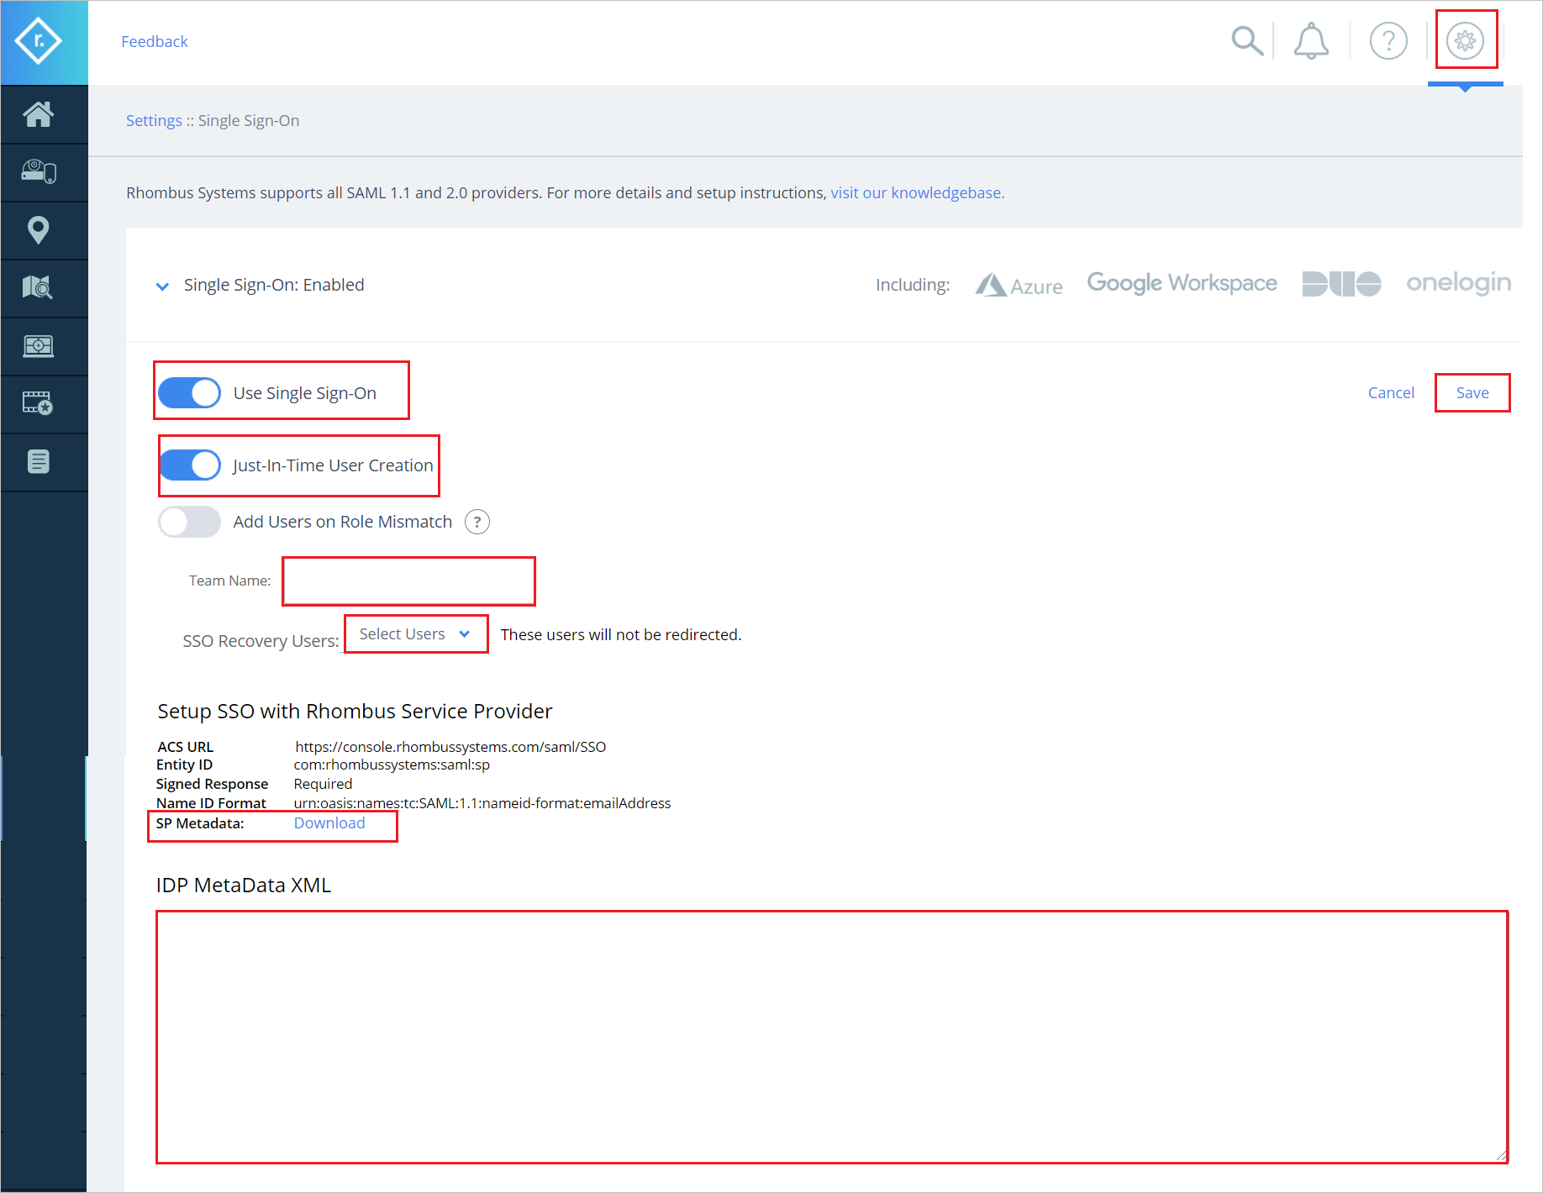Click the onelogin provider logo
The image size is (1543, 1193).
(x=1458, y=283)
